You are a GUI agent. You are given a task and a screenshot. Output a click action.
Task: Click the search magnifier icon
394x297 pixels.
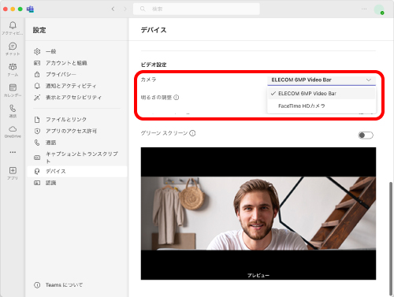143,9
